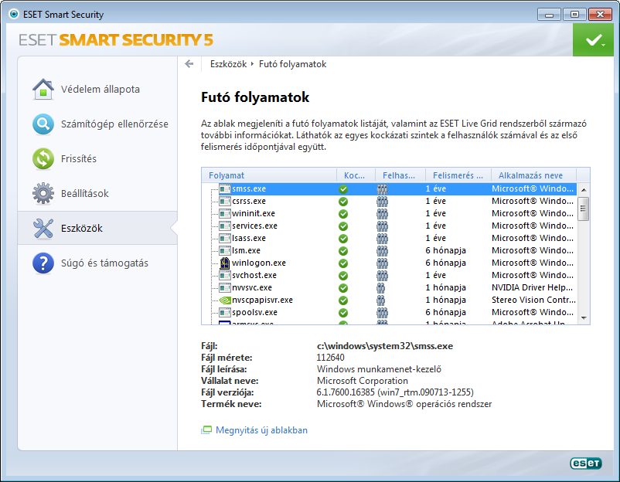
Task: Click the Beállítások gear icon
Action: click(43, 193)
